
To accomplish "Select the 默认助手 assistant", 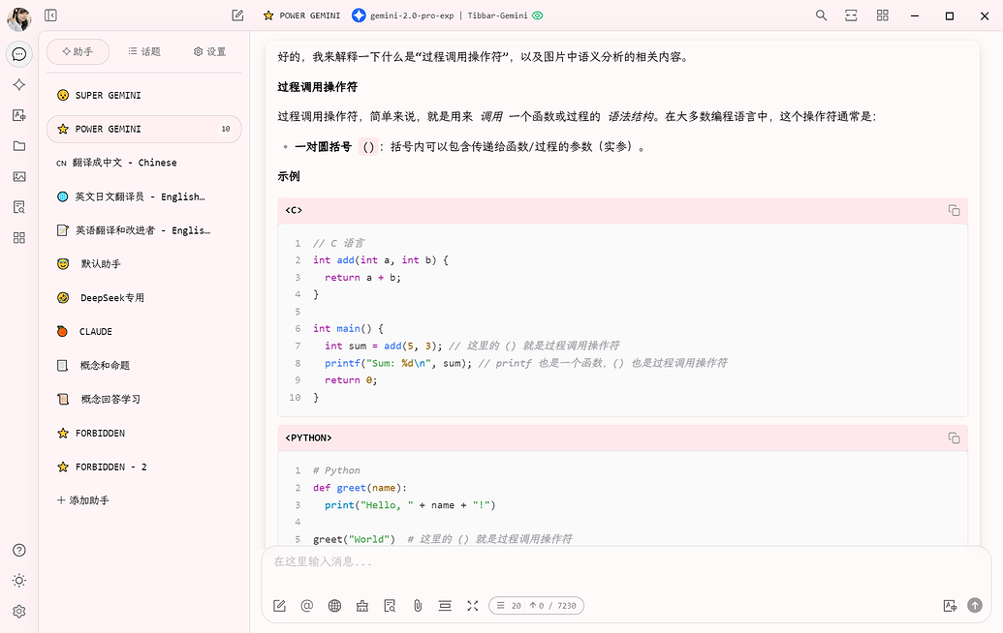I will click(144, 264).
